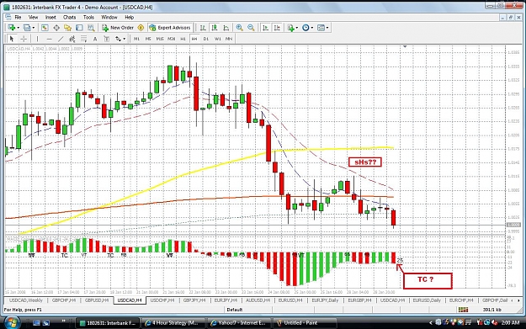Expand the Indicators dropdown arrow
The height and width of the screenshot is (329, 526).
pos(296,28)
